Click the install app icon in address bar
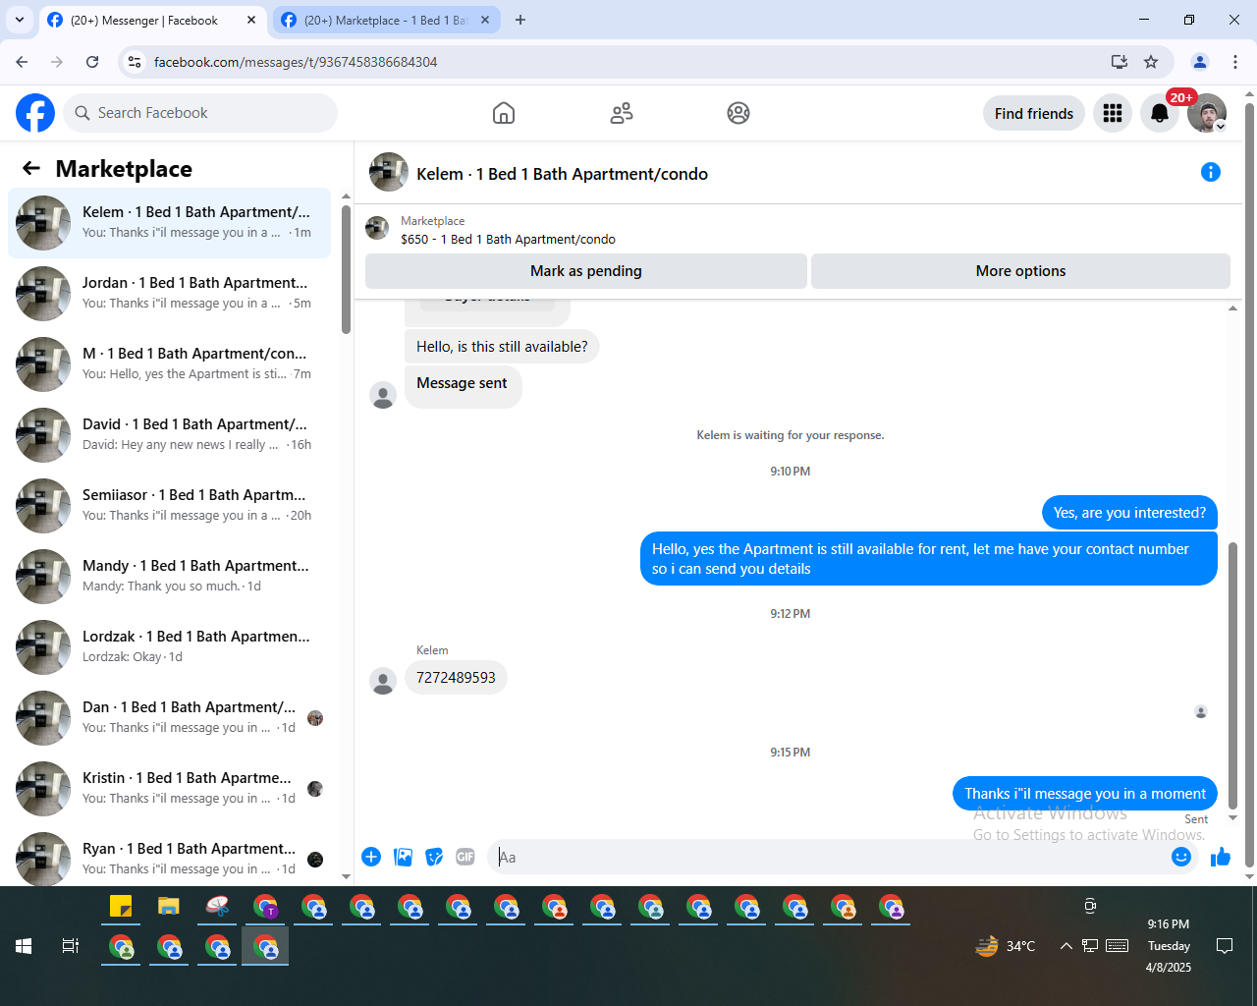Image resolution: width=1257 pixels, height=1006 pixels. (1120, 62)
